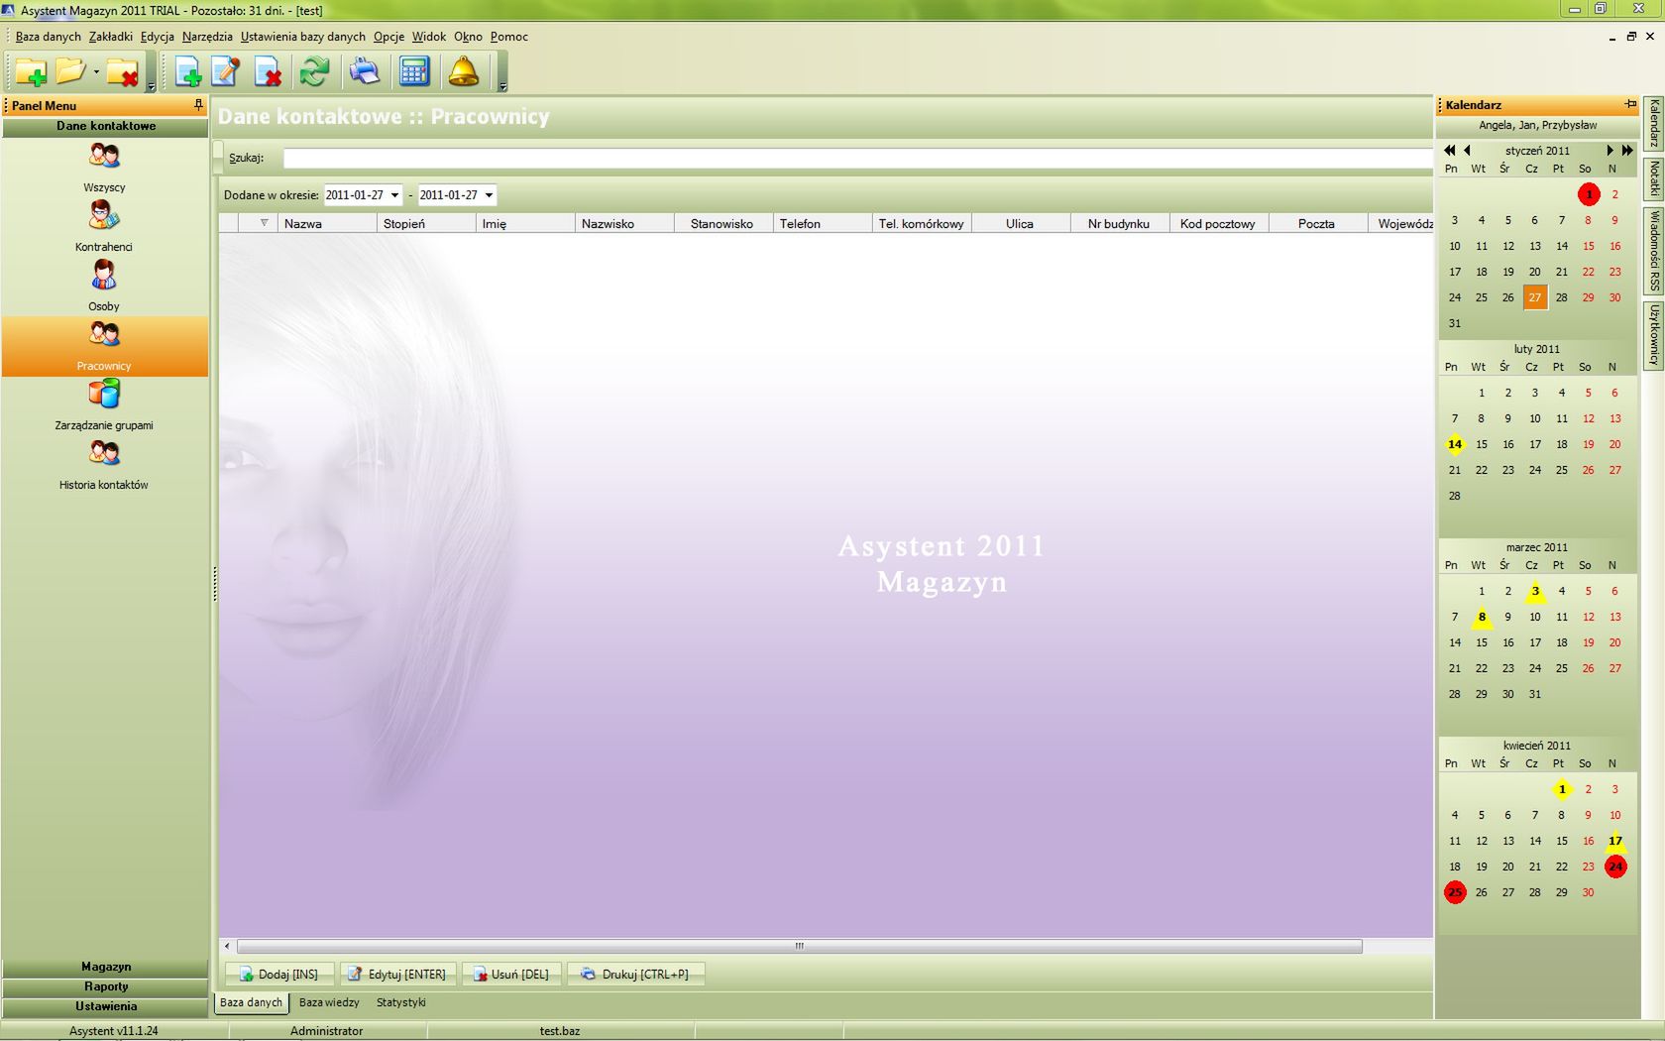Open the Wiadomości RSS side tab
1665x1041 pixels.
point(1653,250)
